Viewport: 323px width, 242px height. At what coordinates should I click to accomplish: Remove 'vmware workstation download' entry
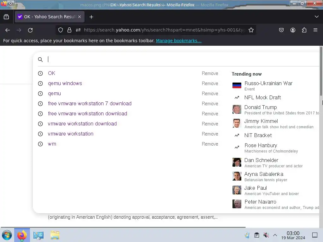pos(210,124)
